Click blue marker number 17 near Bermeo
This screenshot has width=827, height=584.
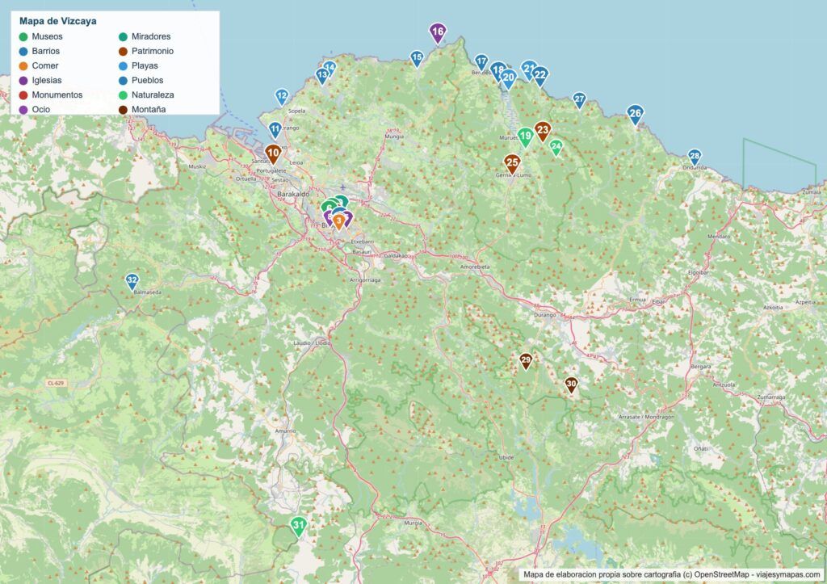(481, 62)
